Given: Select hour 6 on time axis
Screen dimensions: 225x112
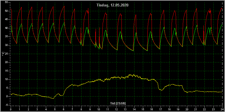Looking at the screenshot, I should pos(64,109).
